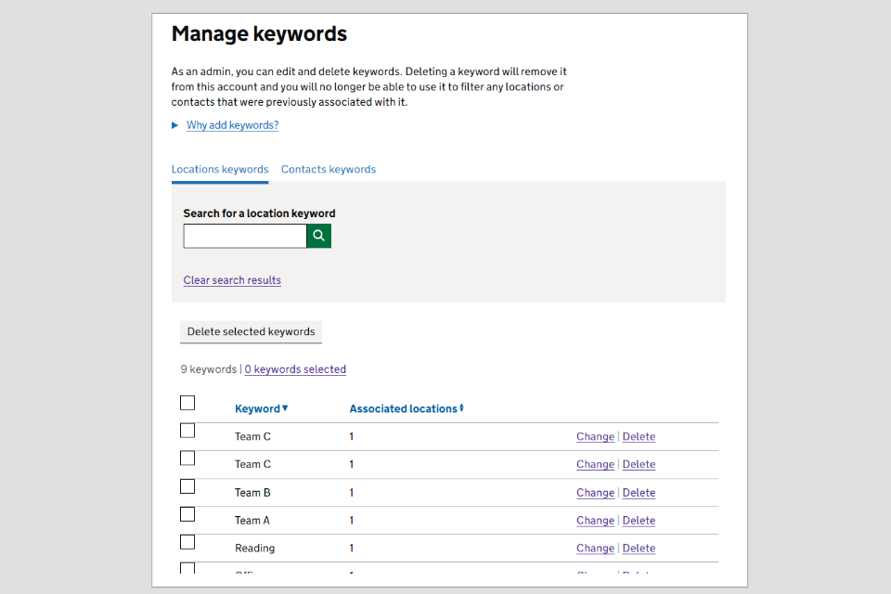Sort by Associated locations column
The height and width of the screenshot is (594, 891).
pos(406,408)
